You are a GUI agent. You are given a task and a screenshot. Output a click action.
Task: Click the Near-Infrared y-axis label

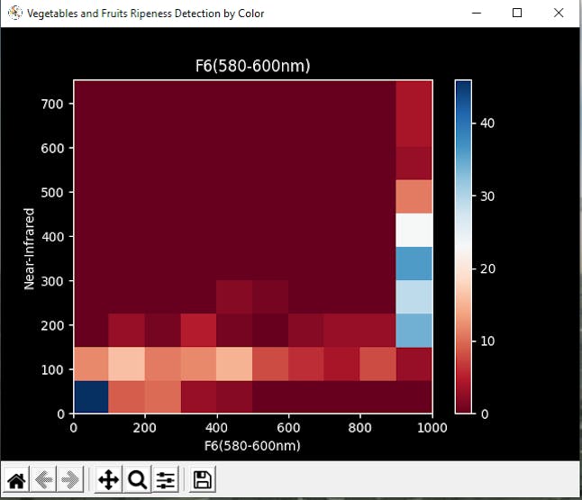click(29, 249)
